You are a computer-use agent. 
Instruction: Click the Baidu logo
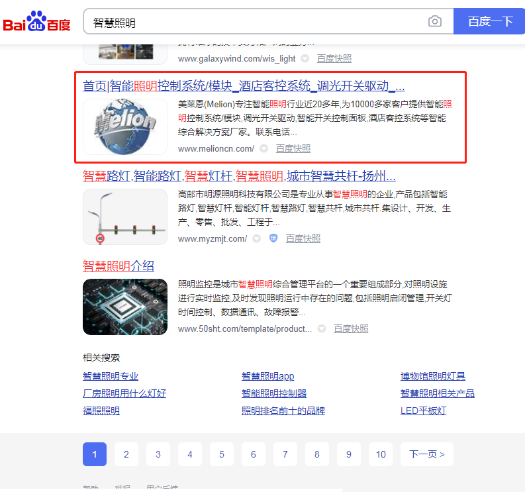click(36, 21)
